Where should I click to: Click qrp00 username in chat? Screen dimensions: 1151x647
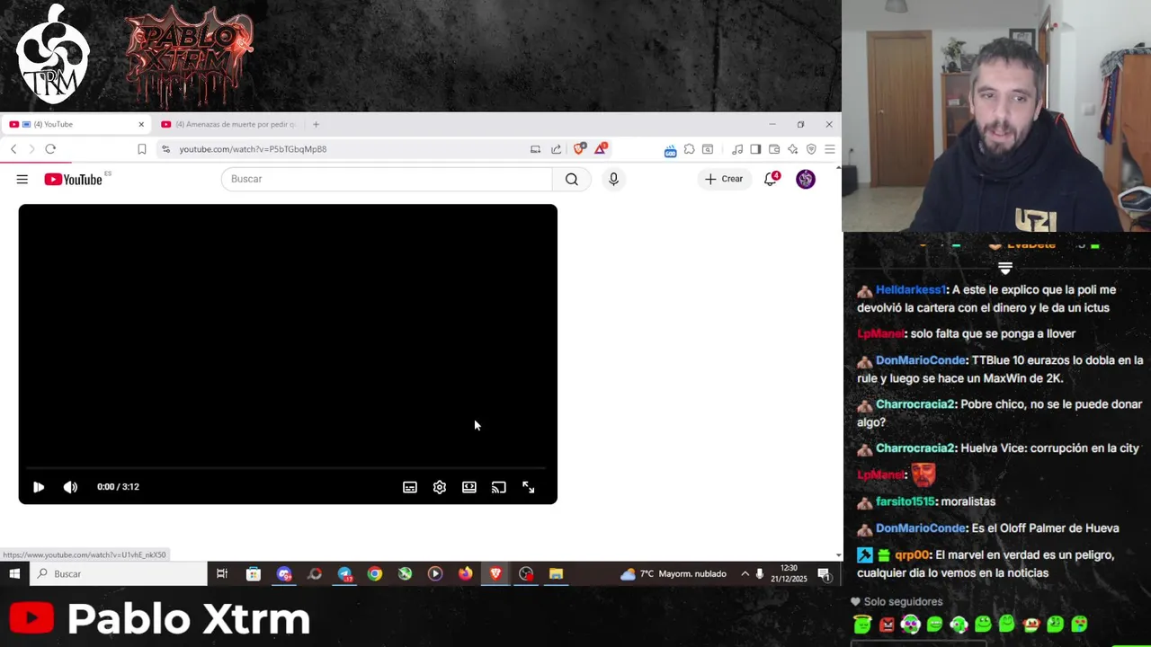tap(912, 555)
